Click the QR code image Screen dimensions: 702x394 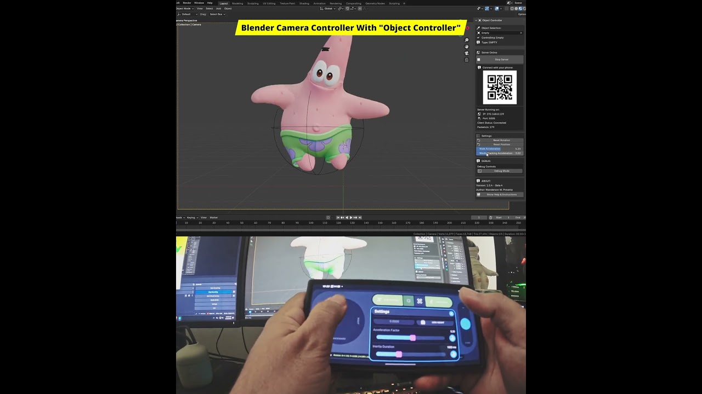[500, 87]
